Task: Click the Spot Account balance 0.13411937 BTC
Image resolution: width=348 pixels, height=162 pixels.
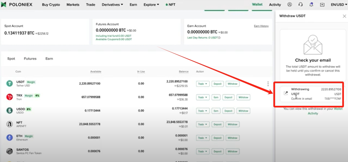Action: 19,33
